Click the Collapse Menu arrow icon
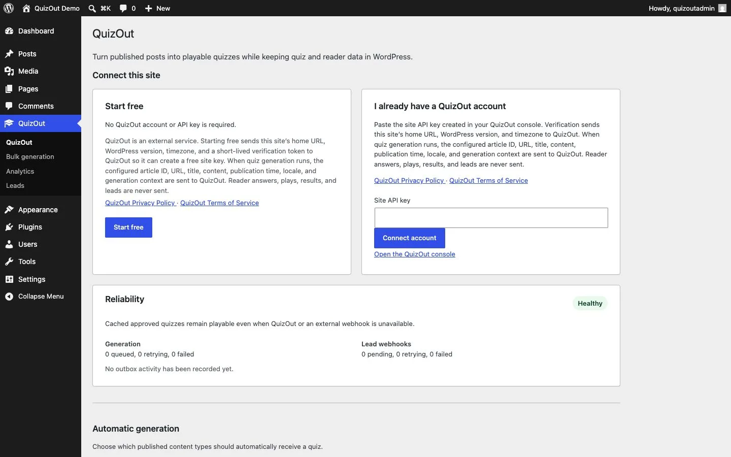 9,297
